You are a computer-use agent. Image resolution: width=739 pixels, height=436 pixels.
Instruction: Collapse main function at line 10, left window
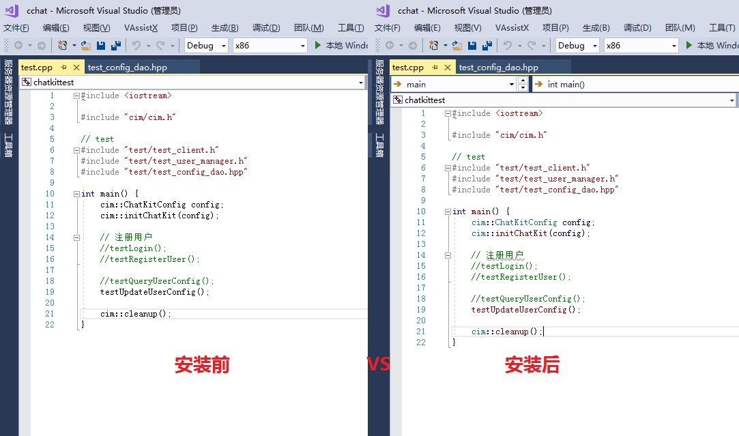point(76,194)
